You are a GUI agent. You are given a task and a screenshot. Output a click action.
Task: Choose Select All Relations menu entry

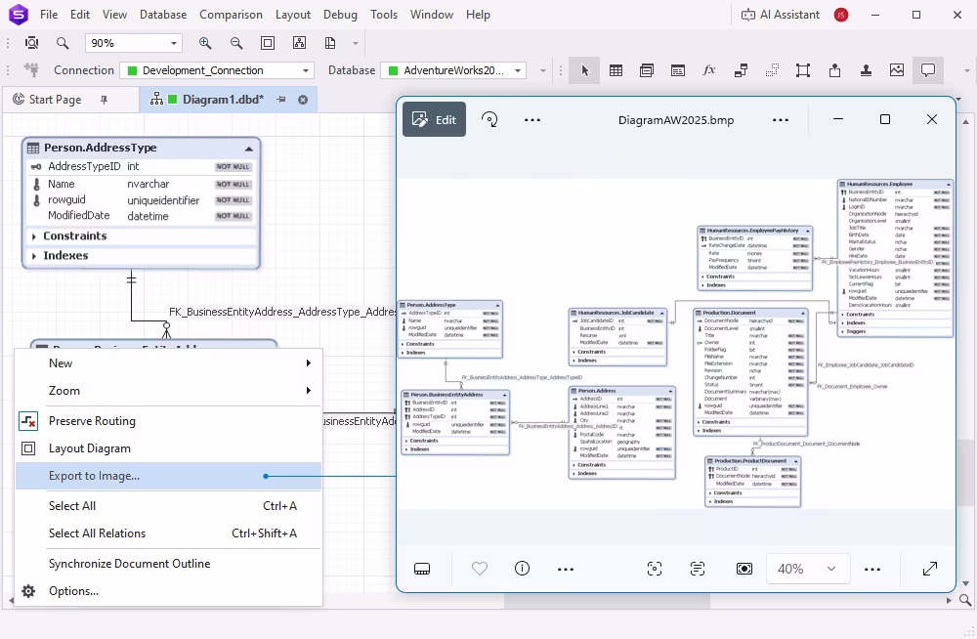click(x=168, y=533)
